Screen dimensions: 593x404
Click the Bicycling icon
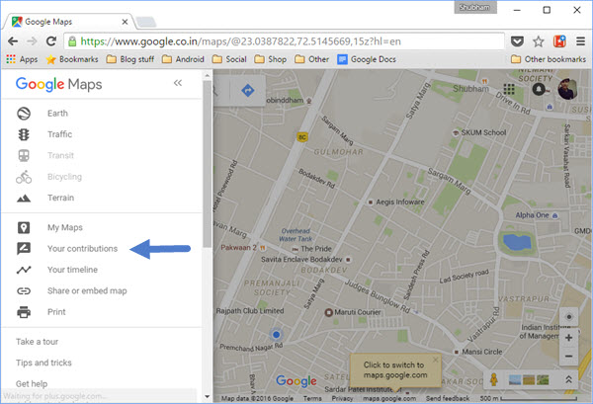pos(24,177)
